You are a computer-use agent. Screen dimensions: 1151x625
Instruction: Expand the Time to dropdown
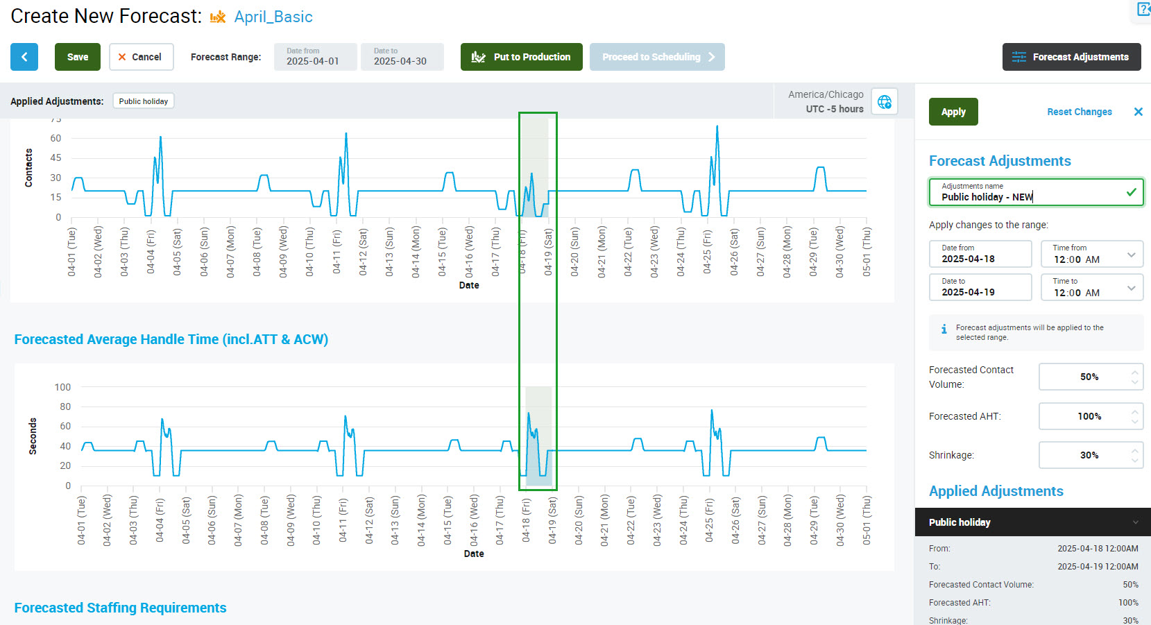tap(1131, 288)
